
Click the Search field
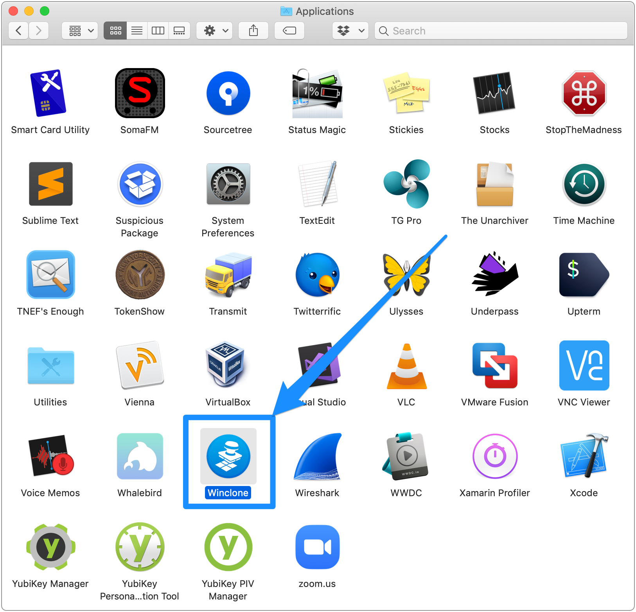coord(501,31)
